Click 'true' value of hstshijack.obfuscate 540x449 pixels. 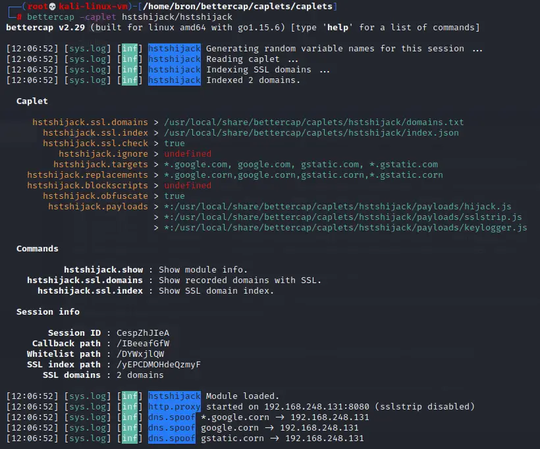(x=175, y=196)
